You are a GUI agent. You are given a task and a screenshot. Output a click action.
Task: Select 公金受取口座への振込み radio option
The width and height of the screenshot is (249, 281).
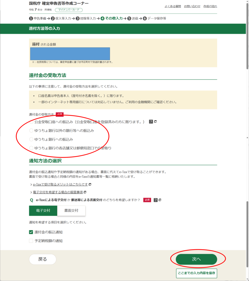(31, 122)
